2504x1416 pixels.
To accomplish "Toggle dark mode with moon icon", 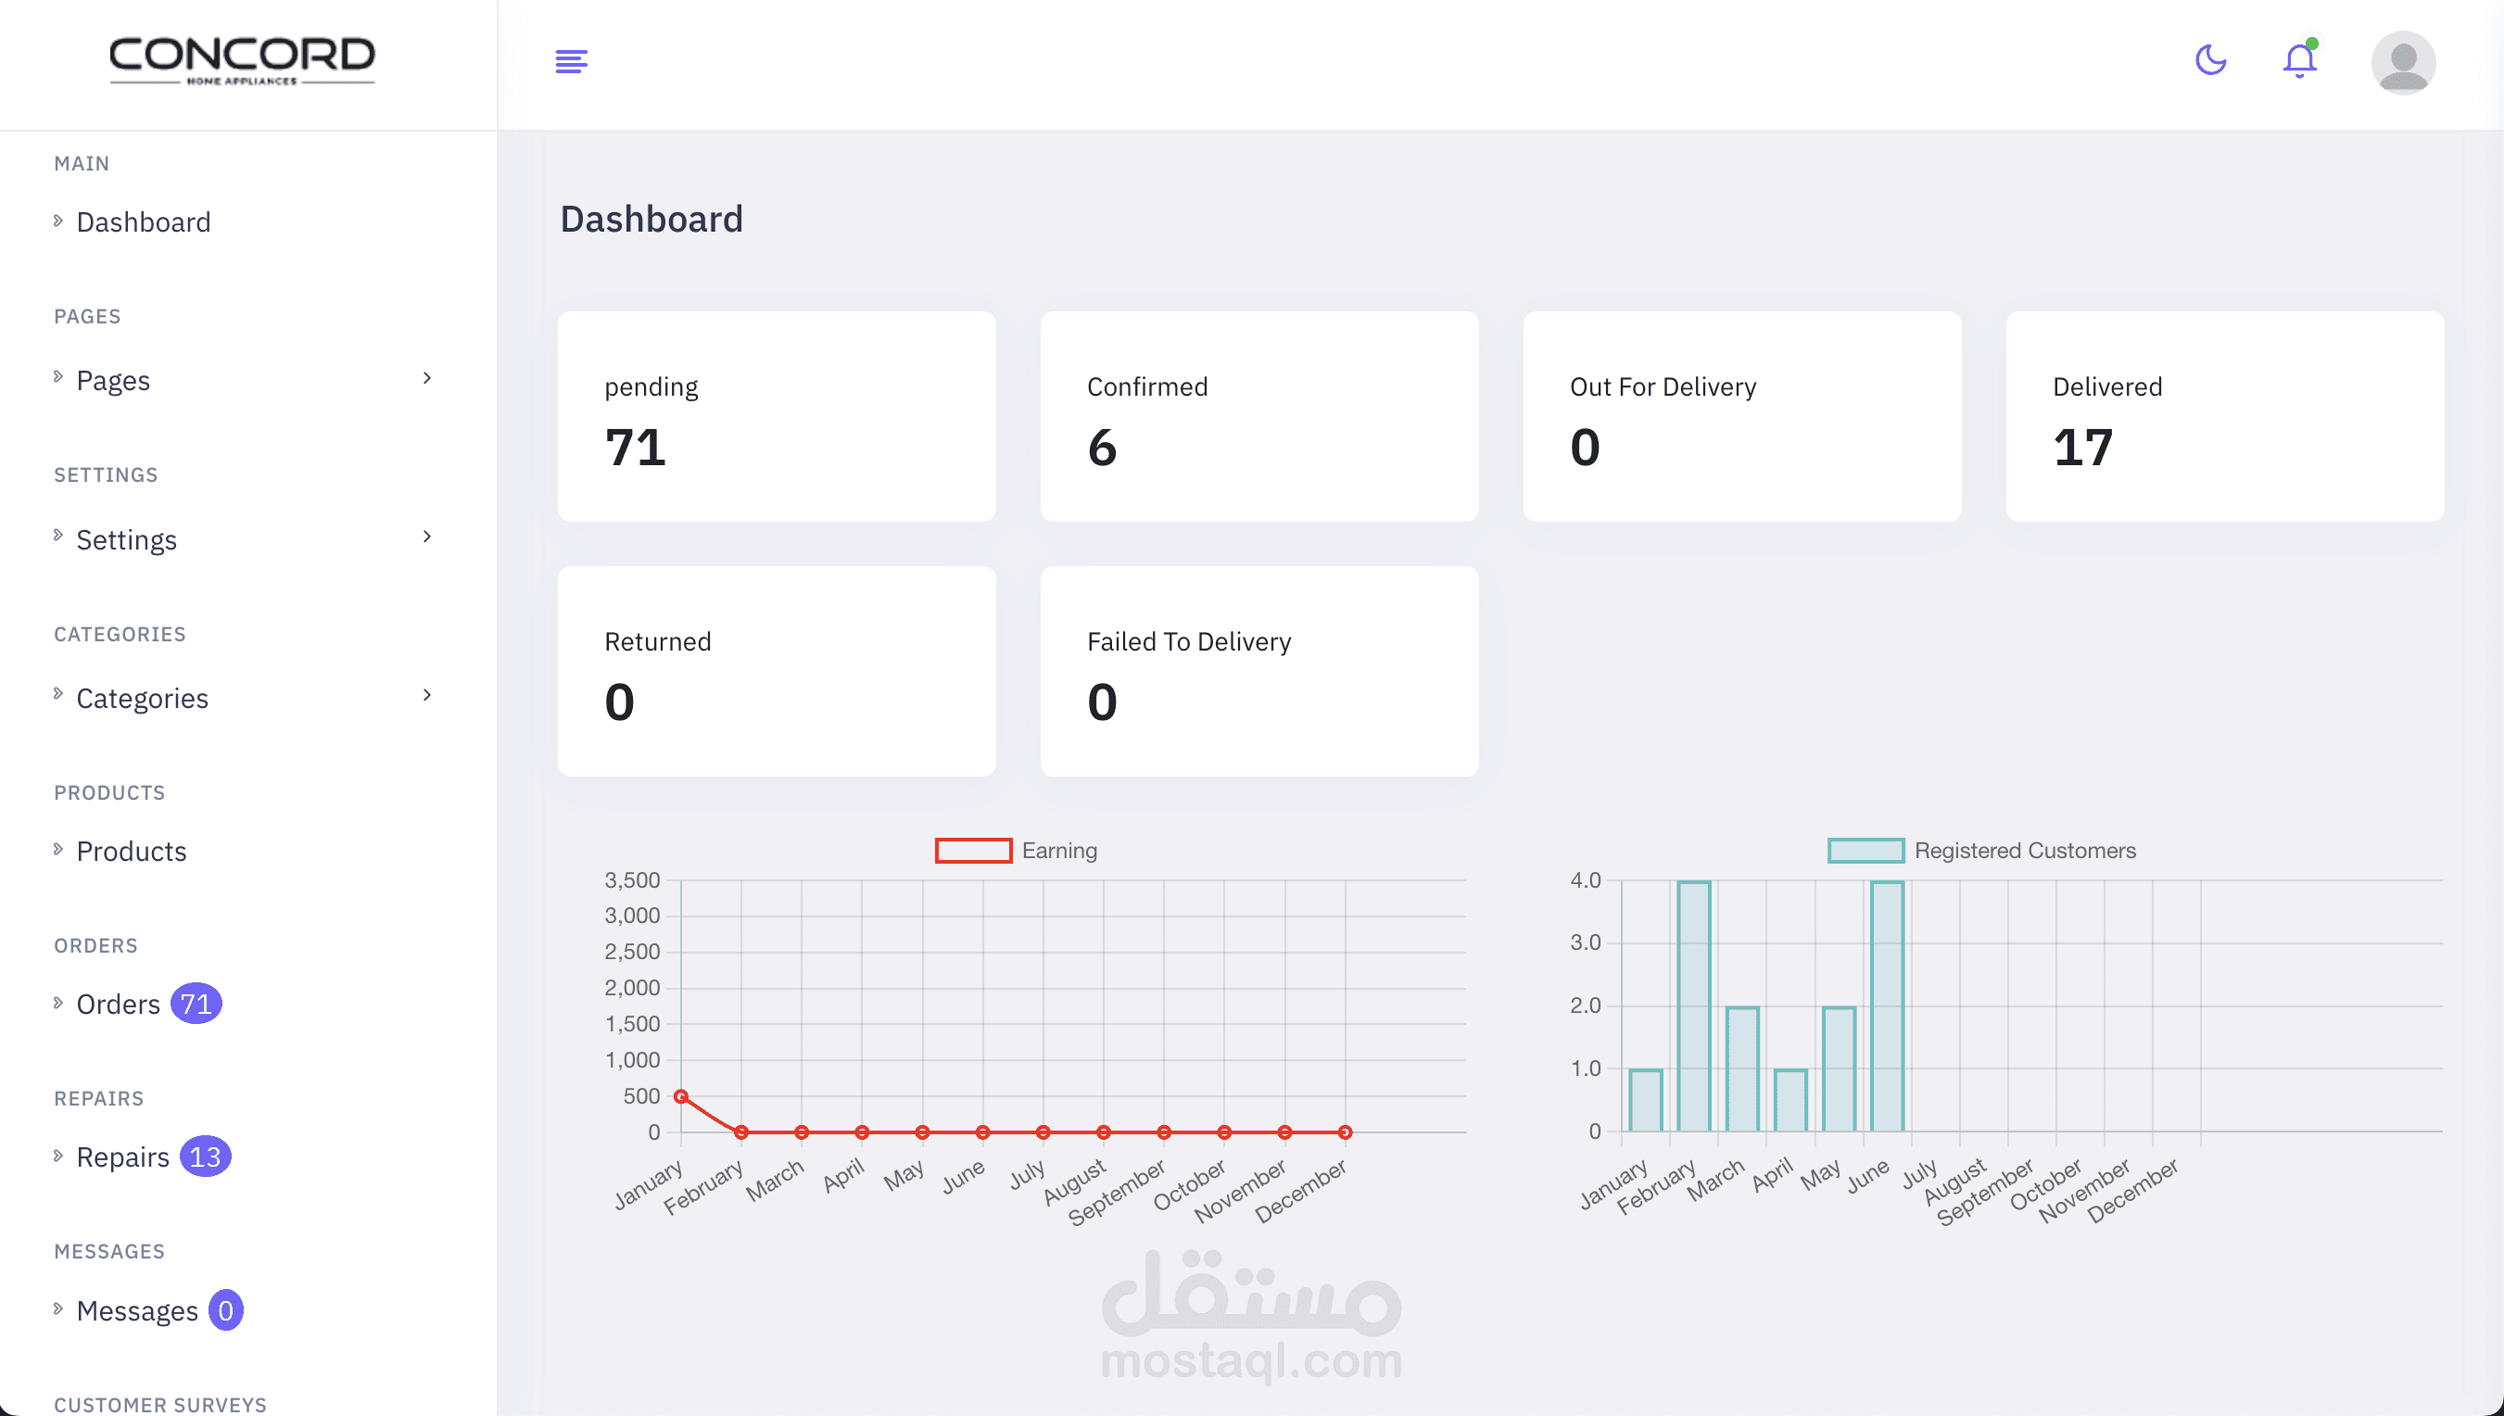I will [2210, 60].
